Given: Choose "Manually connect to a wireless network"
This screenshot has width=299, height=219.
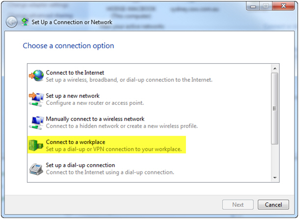Looking at the screenshot, I should click(95, 119).
